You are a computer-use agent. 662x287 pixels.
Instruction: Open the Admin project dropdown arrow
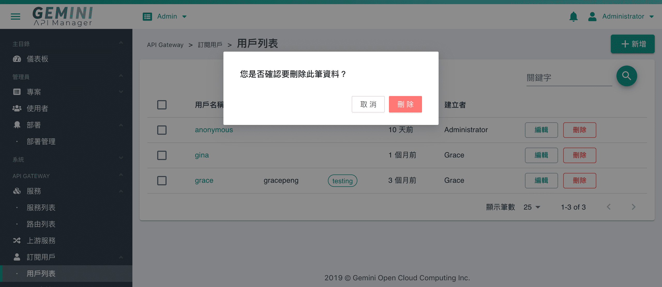tap(184, 17)
